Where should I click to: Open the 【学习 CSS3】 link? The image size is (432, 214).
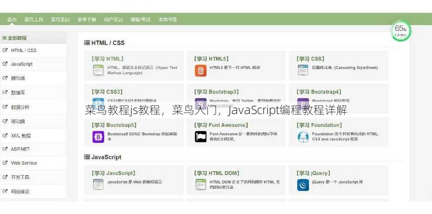[x=107, y=92]
